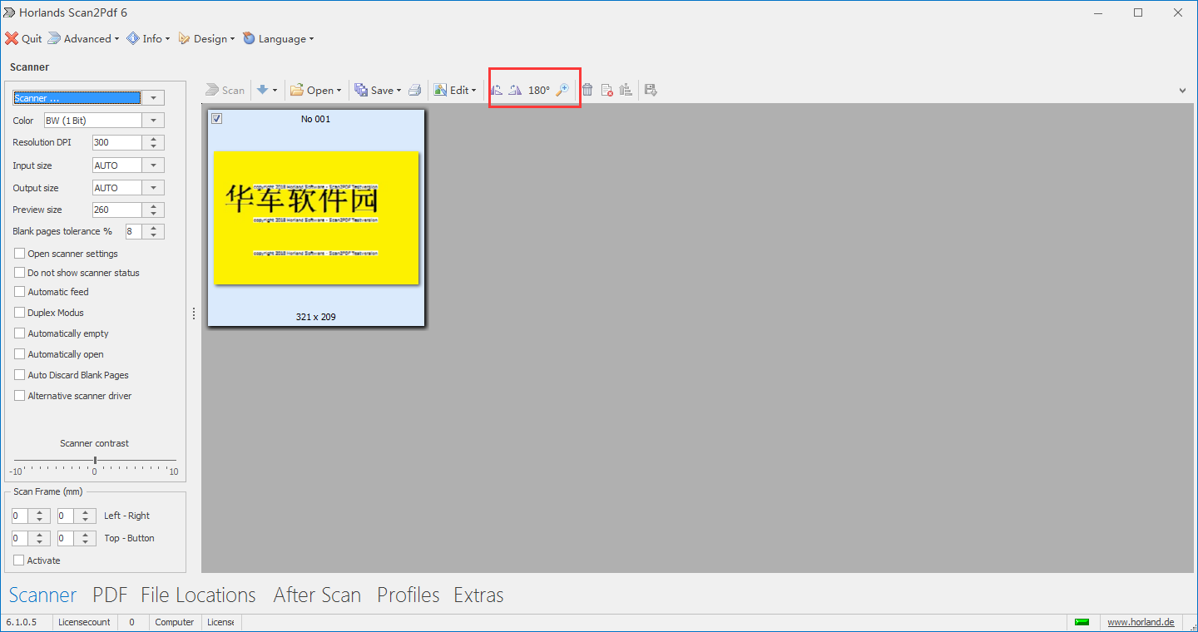Click the insert page toolbar icon

[626, 89]
